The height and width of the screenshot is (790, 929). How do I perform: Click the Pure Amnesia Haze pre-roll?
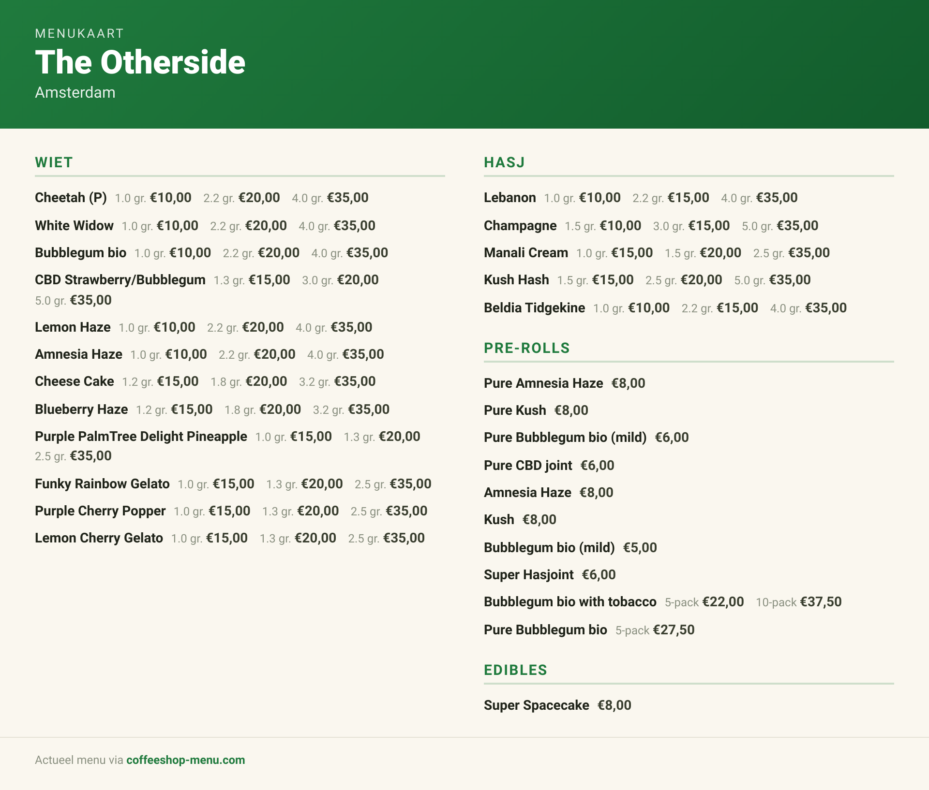tap(543, 383)
